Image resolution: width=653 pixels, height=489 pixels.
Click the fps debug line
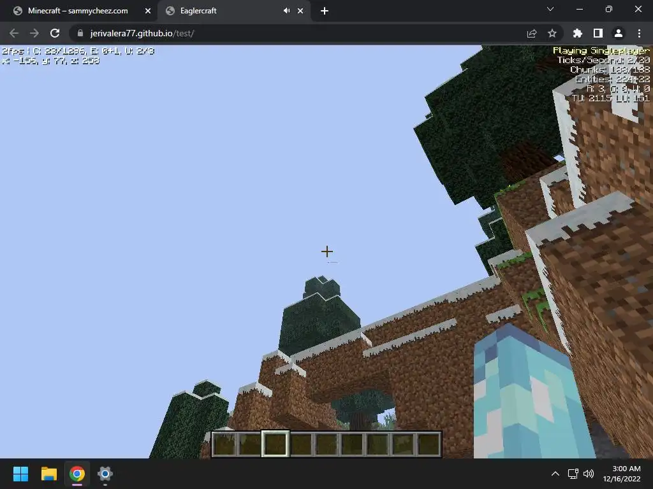pyautogui.click(x=78, y=51)
